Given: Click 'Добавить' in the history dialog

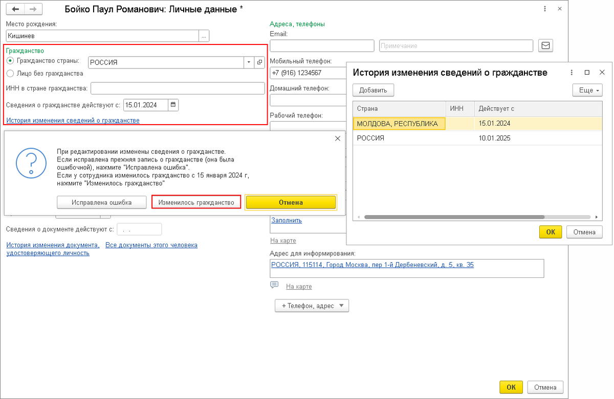Looking at the screenshot, I should [373, 90].
